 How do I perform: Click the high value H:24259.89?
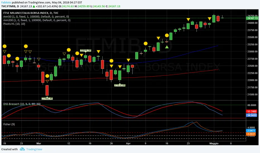pos(82,6)
